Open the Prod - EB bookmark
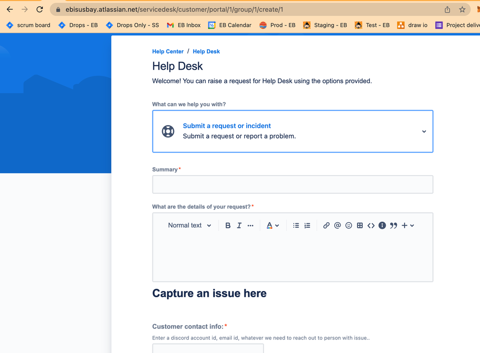Screen dimensions: 480x353 point(278,25)
